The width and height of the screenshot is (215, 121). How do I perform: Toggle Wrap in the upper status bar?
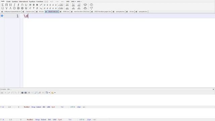(33, 107)
